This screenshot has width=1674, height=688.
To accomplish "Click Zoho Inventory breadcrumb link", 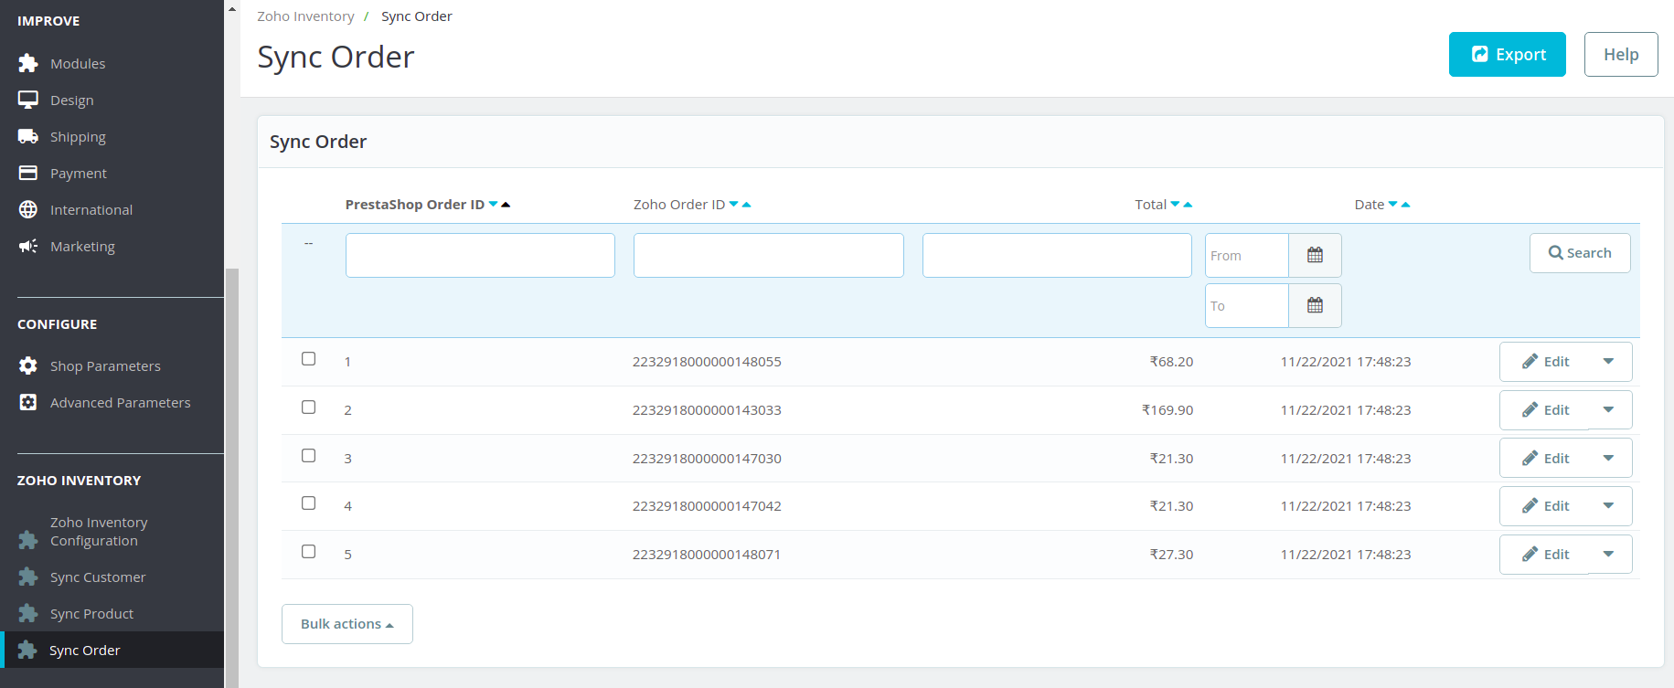I will click(305, 16).
